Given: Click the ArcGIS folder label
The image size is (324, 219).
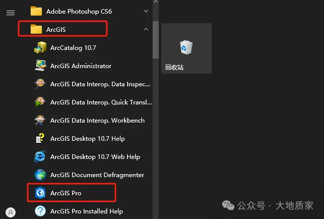Looking at the screenshot, I should [55, 30].
